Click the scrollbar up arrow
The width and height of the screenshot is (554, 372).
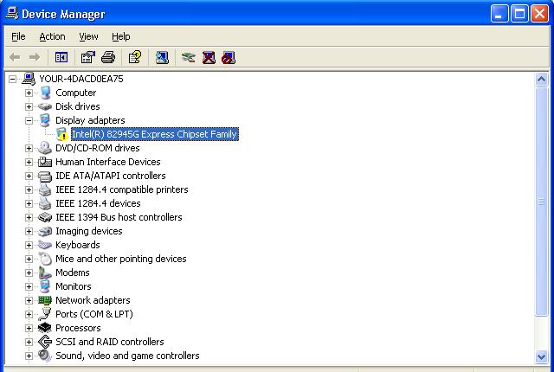541,79
